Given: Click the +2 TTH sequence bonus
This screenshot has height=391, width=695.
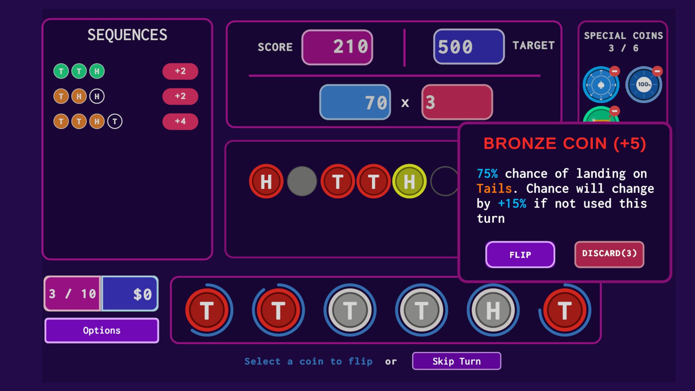Looking at the screenshot, I should coord(180,71).
